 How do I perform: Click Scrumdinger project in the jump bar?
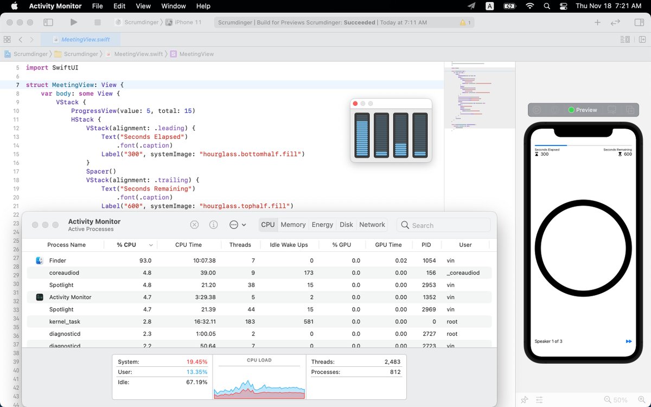[25, 54]
